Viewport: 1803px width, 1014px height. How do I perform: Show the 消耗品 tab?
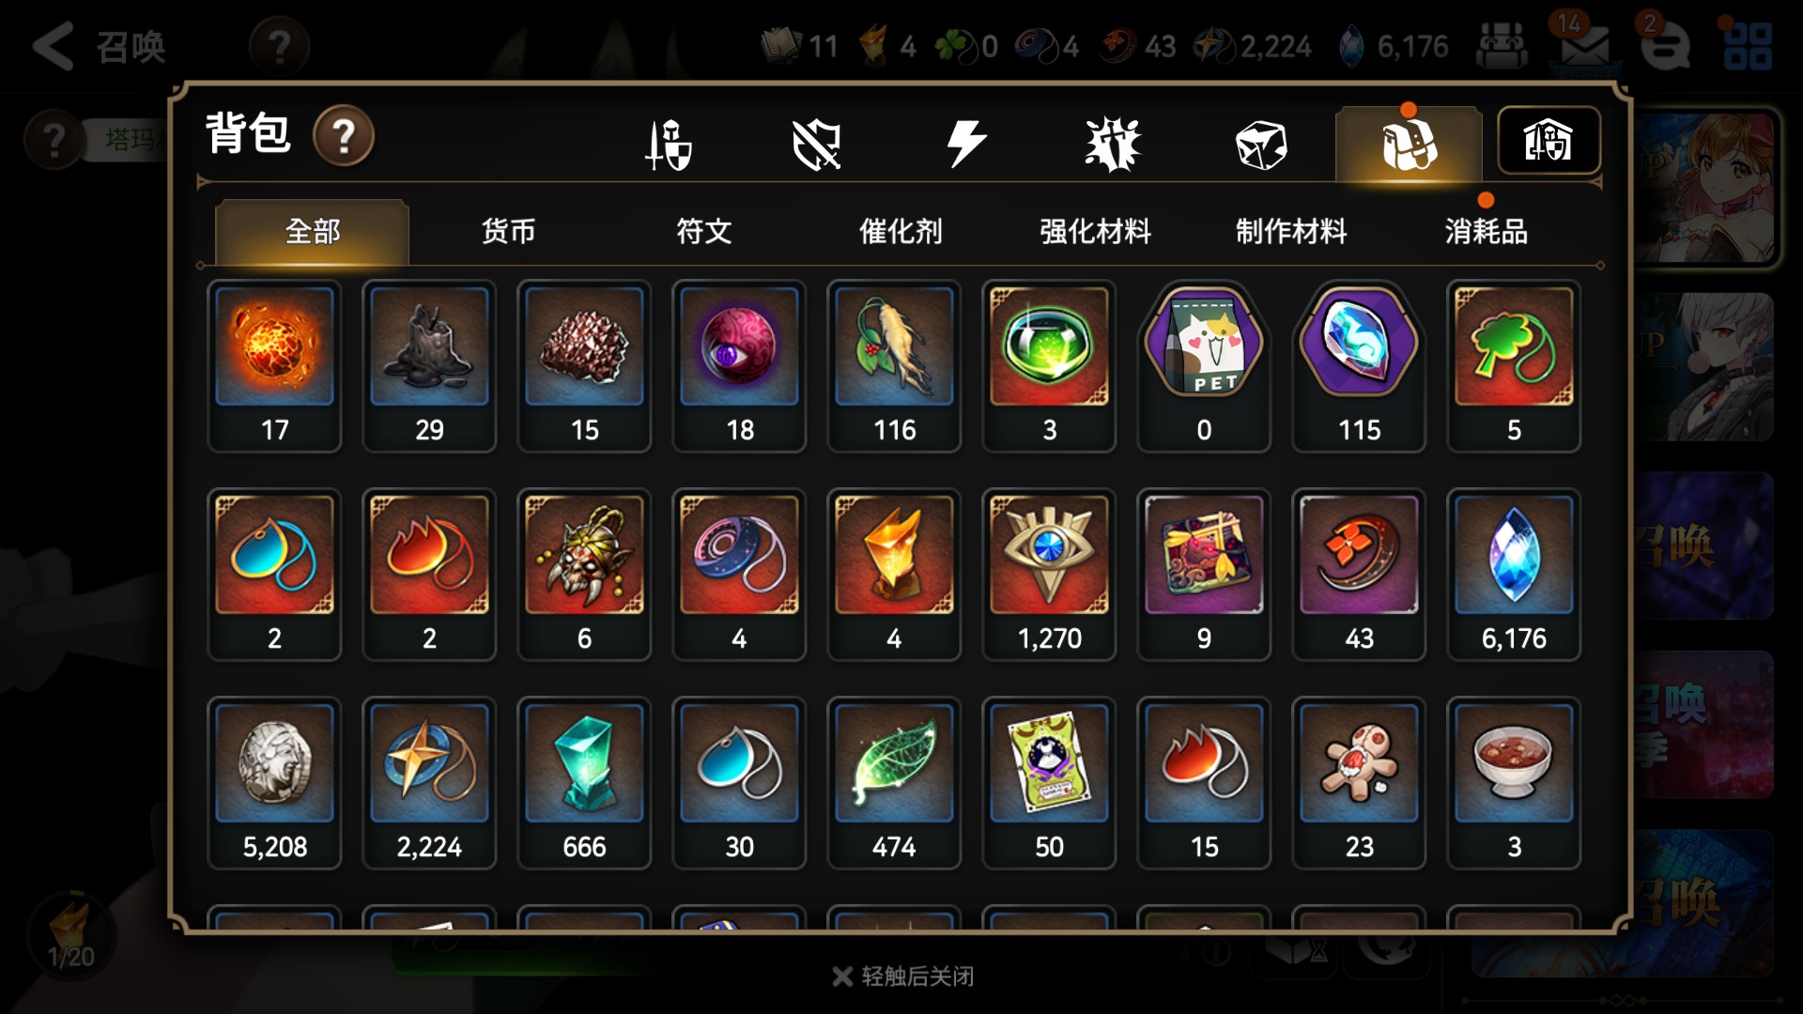[1487, 231]
